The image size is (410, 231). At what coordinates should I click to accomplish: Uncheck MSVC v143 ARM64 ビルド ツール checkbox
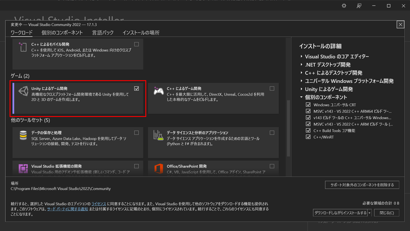coord(308,111)
